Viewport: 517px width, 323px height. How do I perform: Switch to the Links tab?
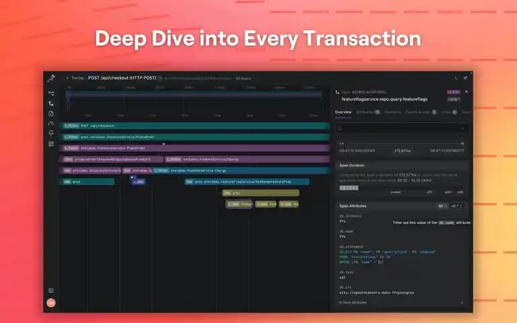coord(449,112)
